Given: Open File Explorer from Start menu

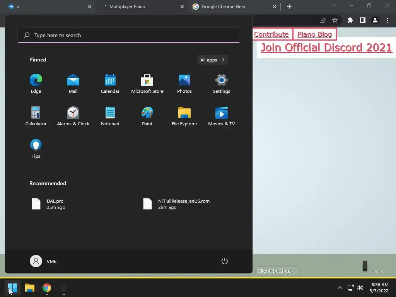Looking at the screenshot, I should pyautogui.click(x=184, y=116).
